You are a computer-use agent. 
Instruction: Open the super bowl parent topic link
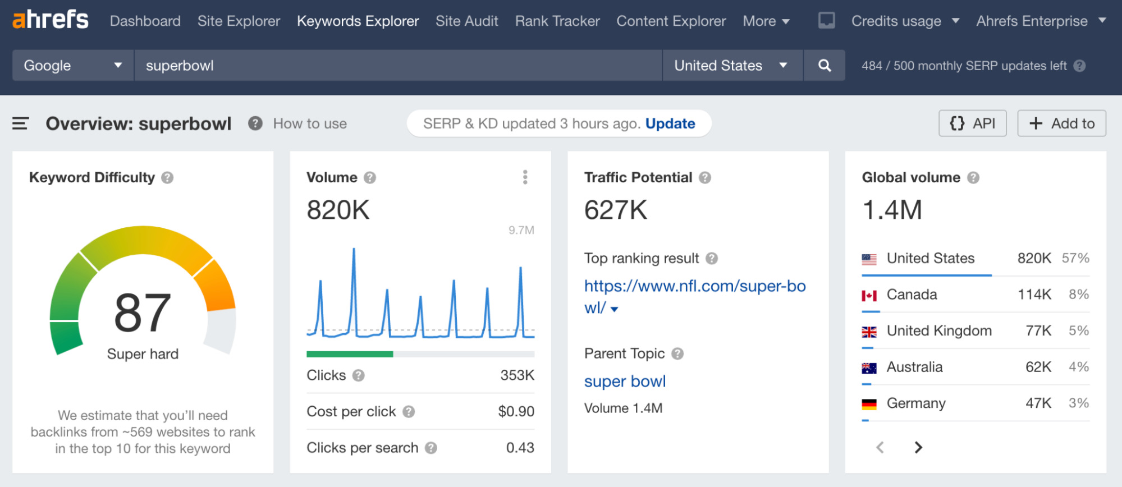coord(625,382)
